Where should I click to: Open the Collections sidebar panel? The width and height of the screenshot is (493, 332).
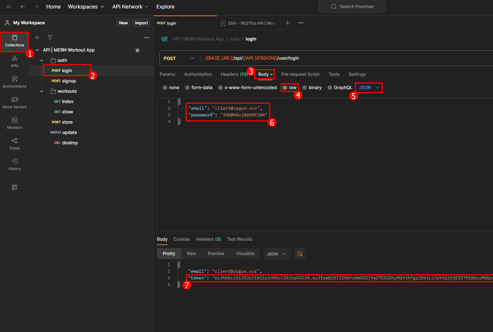15,41
